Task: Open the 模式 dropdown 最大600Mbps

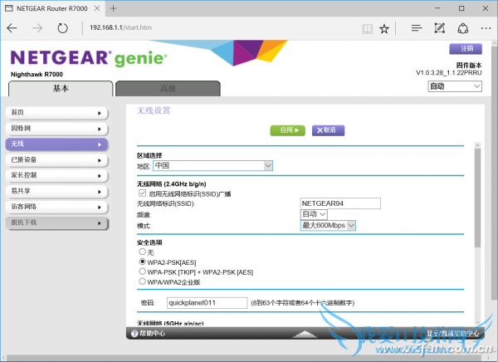Action: click(x=328, y=226)
